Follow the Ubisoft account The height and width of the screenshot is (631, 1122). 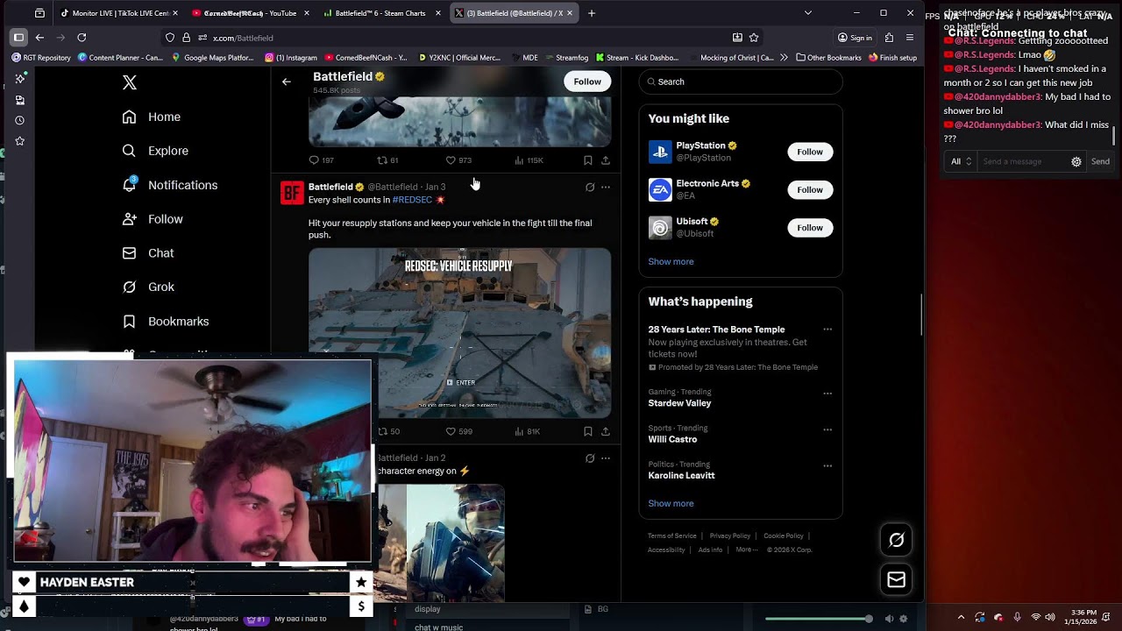810,228
